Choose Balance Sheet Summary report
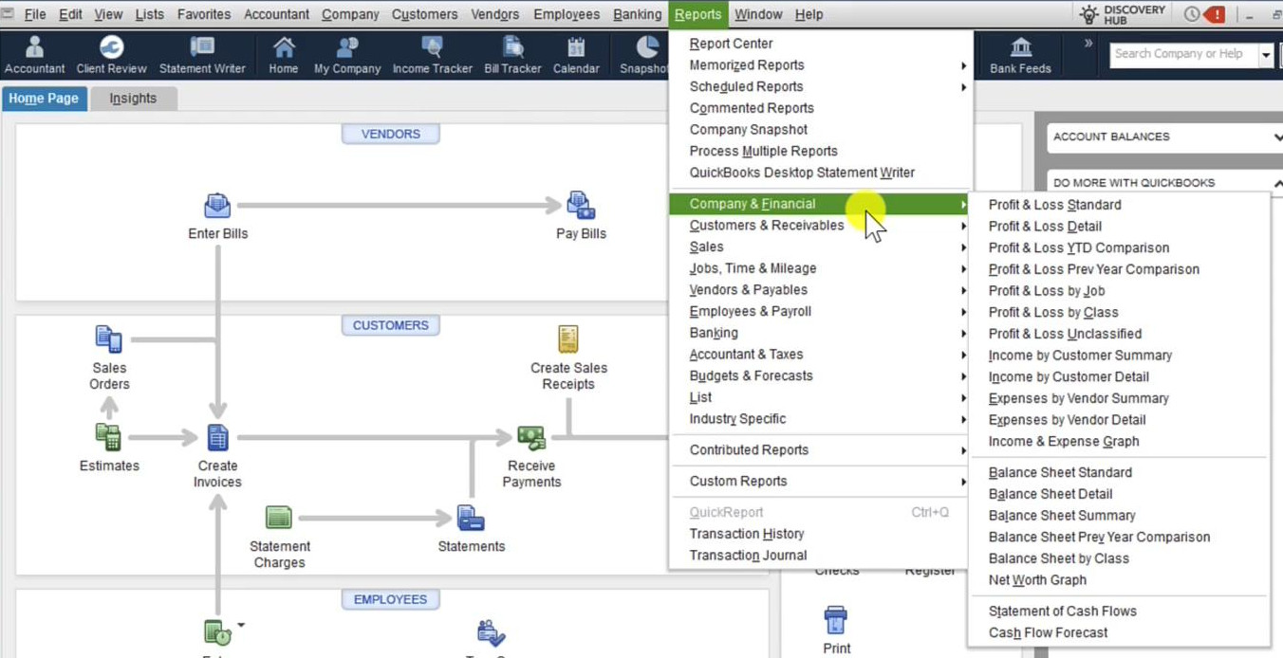Screen dimensions: 1283x658 [x=1061, y=516]
